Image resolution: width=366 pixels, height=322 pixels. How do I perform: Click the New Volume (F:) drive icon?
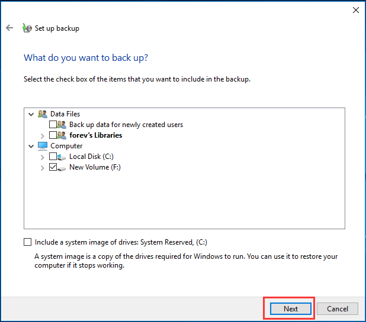point(62,167)
